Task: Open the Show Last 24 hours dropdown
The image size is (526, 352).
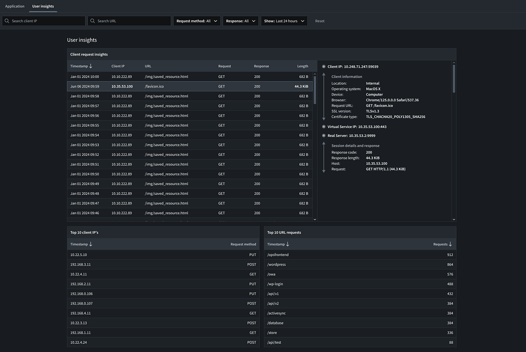Action: point(284,21)
